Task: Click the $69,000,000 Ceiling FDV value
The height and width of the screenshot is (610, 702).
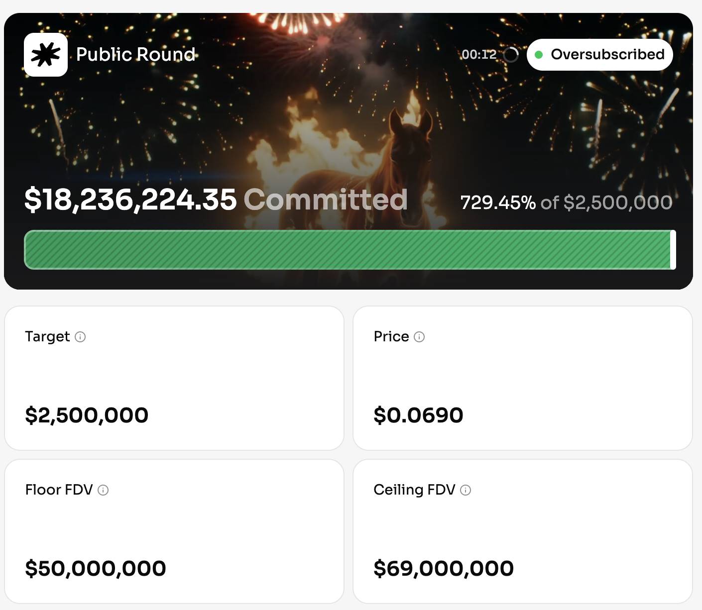Action: [444, 568]
